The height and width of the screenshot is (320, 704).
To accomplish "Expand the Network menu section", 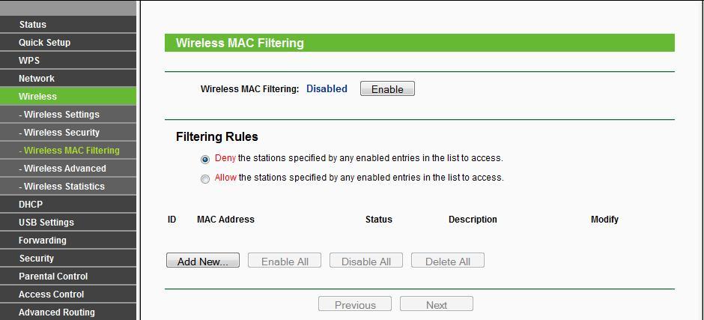I will 68,78.
